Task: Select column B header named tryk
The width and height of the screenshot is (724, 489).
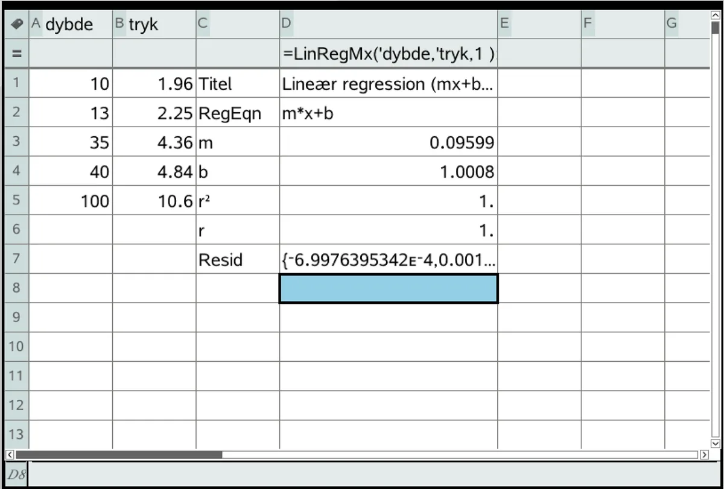Action: click(x=154, y=25)
